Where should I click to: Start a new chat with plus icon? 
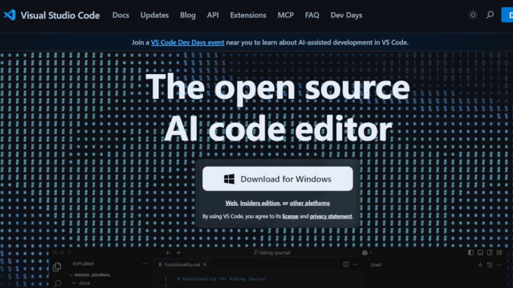point(480,265)
